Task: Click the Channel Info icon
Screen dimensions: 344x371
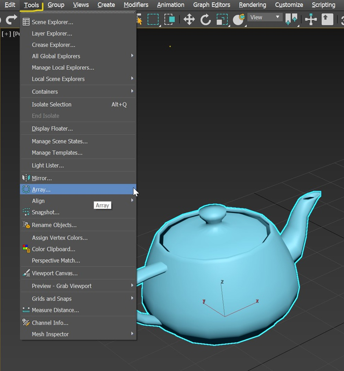Action: [26, 322]
